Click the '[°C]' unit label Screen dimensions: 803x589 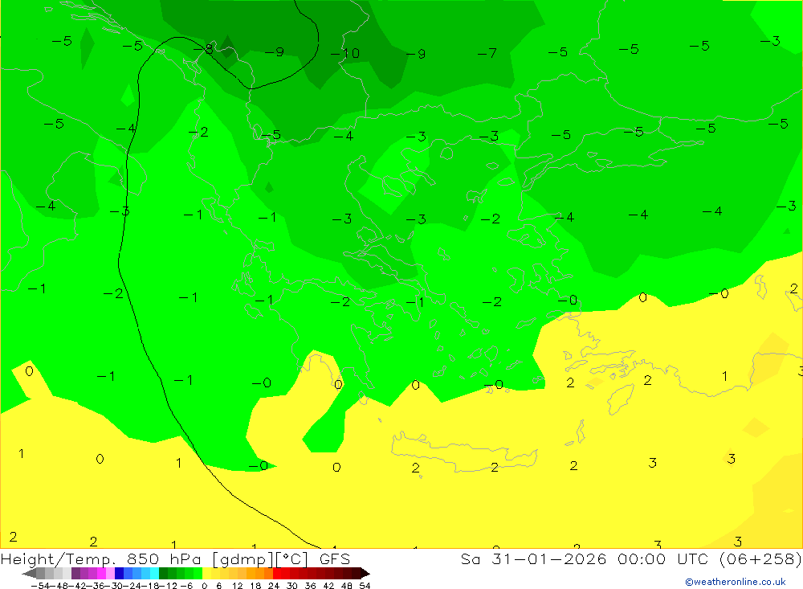292,558
